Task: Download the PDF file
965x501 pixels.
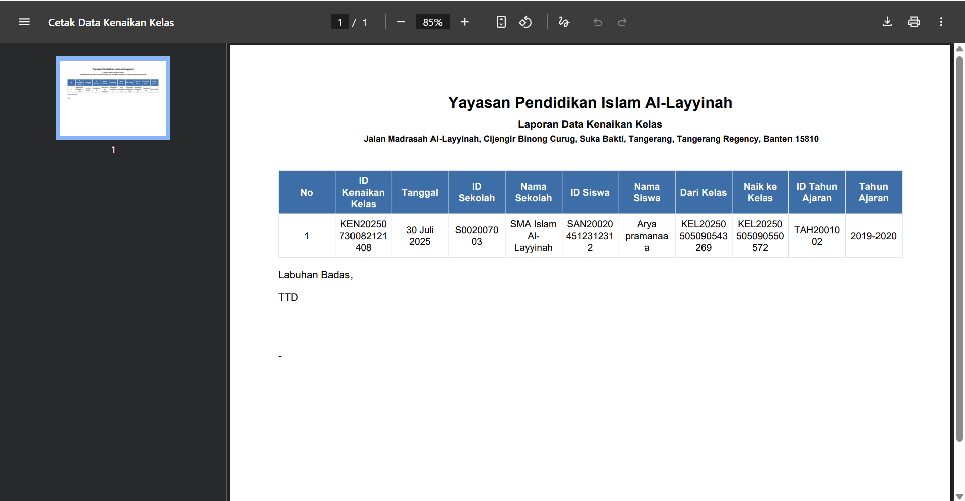Action: 887,22
